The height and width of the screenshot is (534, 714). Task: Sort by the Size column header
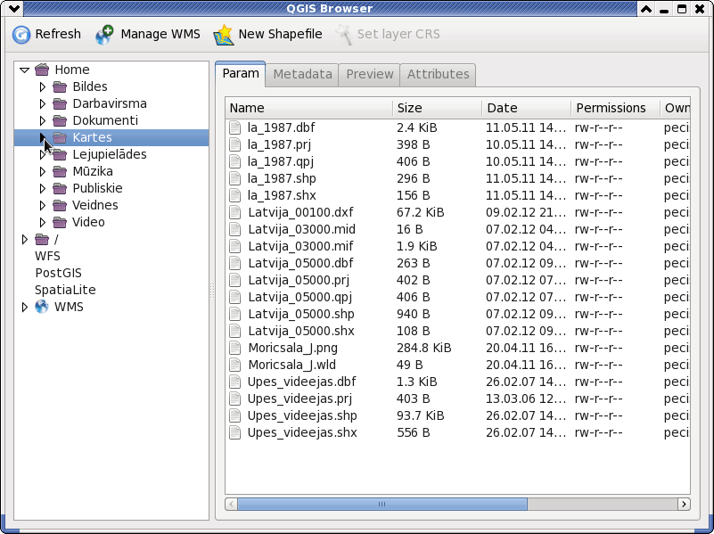click(x=438, y=108)
